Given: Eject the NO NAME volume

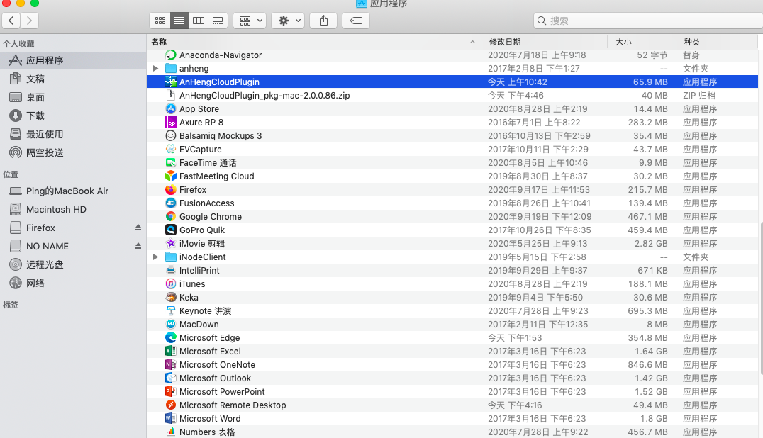Looking at the screenshot, I should [138, 246].
